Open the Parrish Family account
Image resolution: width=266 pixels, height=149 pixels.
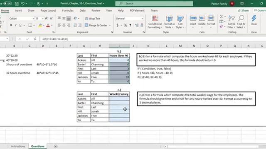click(223, 4)
